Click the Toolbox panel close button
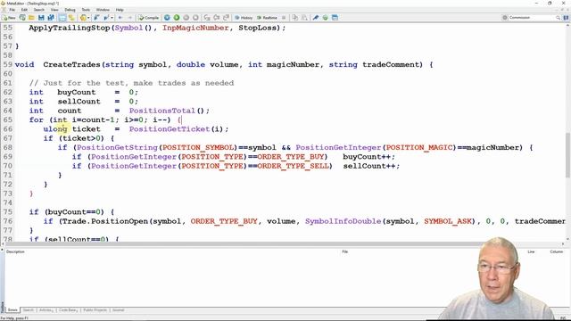The image size is (571, 321). click(2, 251)
